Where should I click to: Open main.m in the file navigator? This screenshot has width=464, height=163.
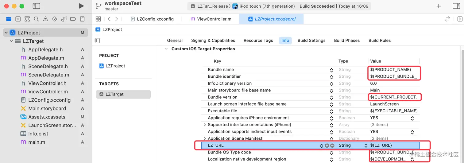[37, 142]
